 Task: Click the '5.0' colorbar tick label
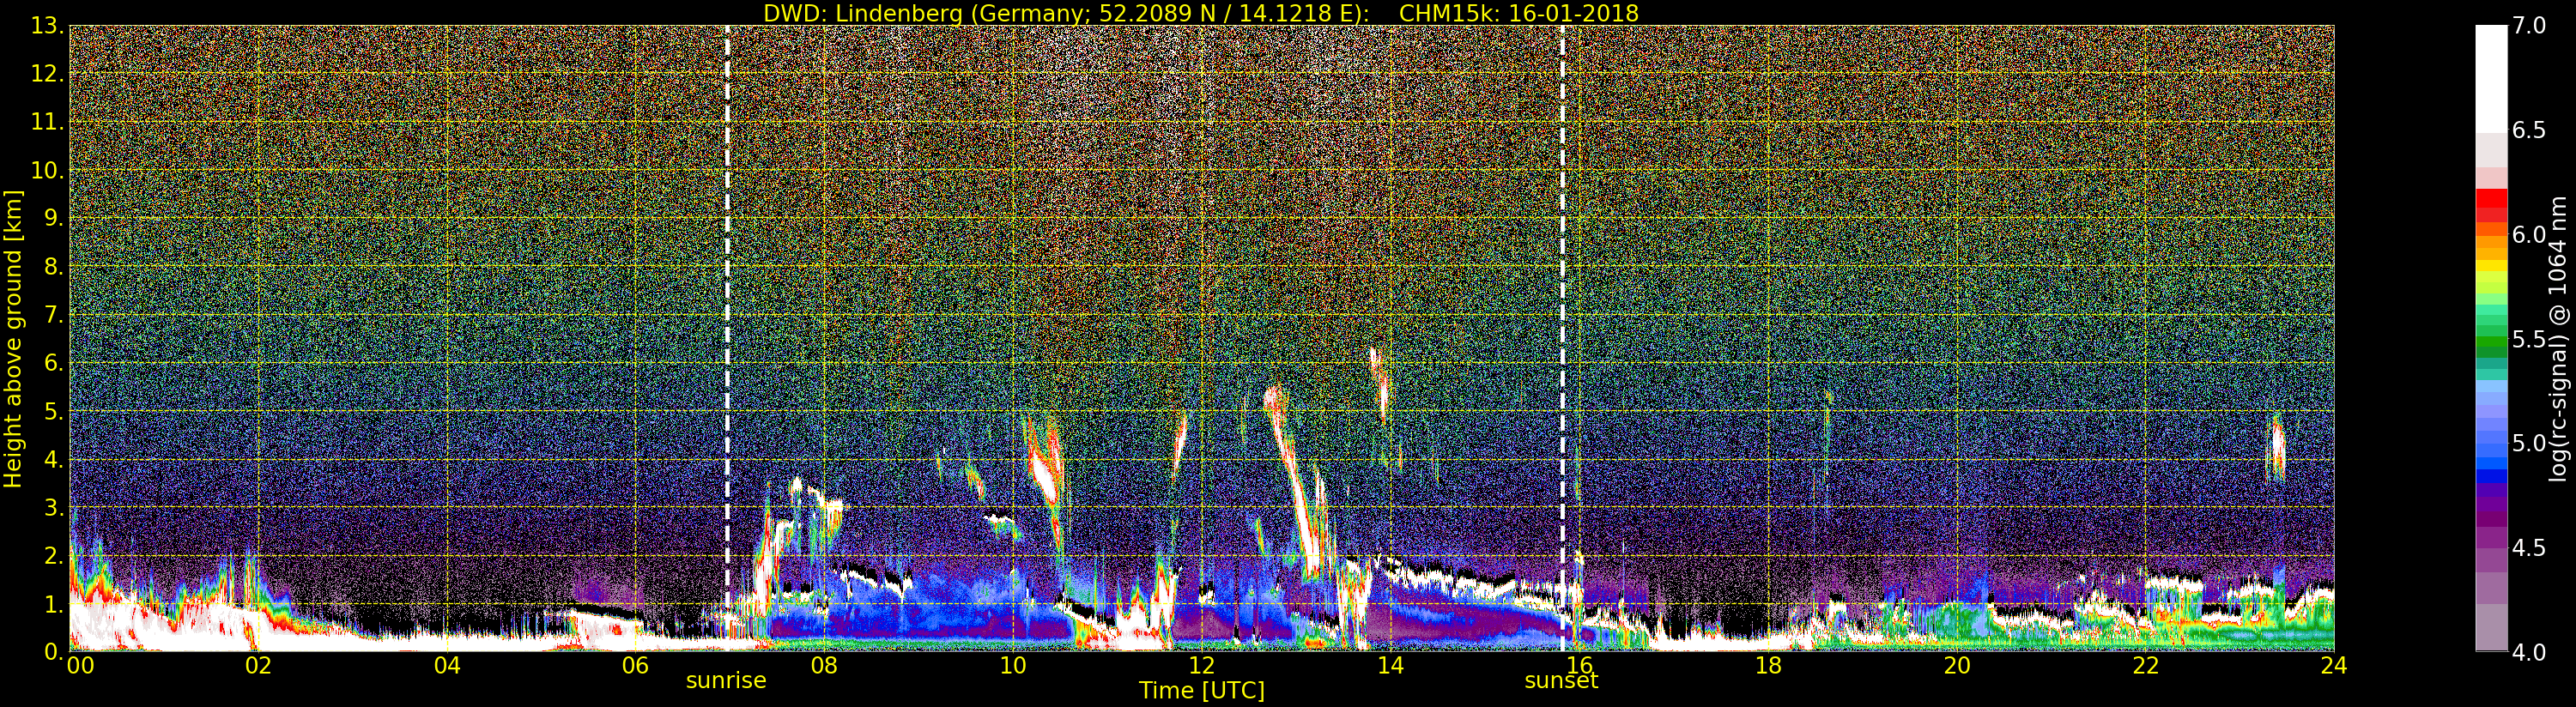[2529, 444]
